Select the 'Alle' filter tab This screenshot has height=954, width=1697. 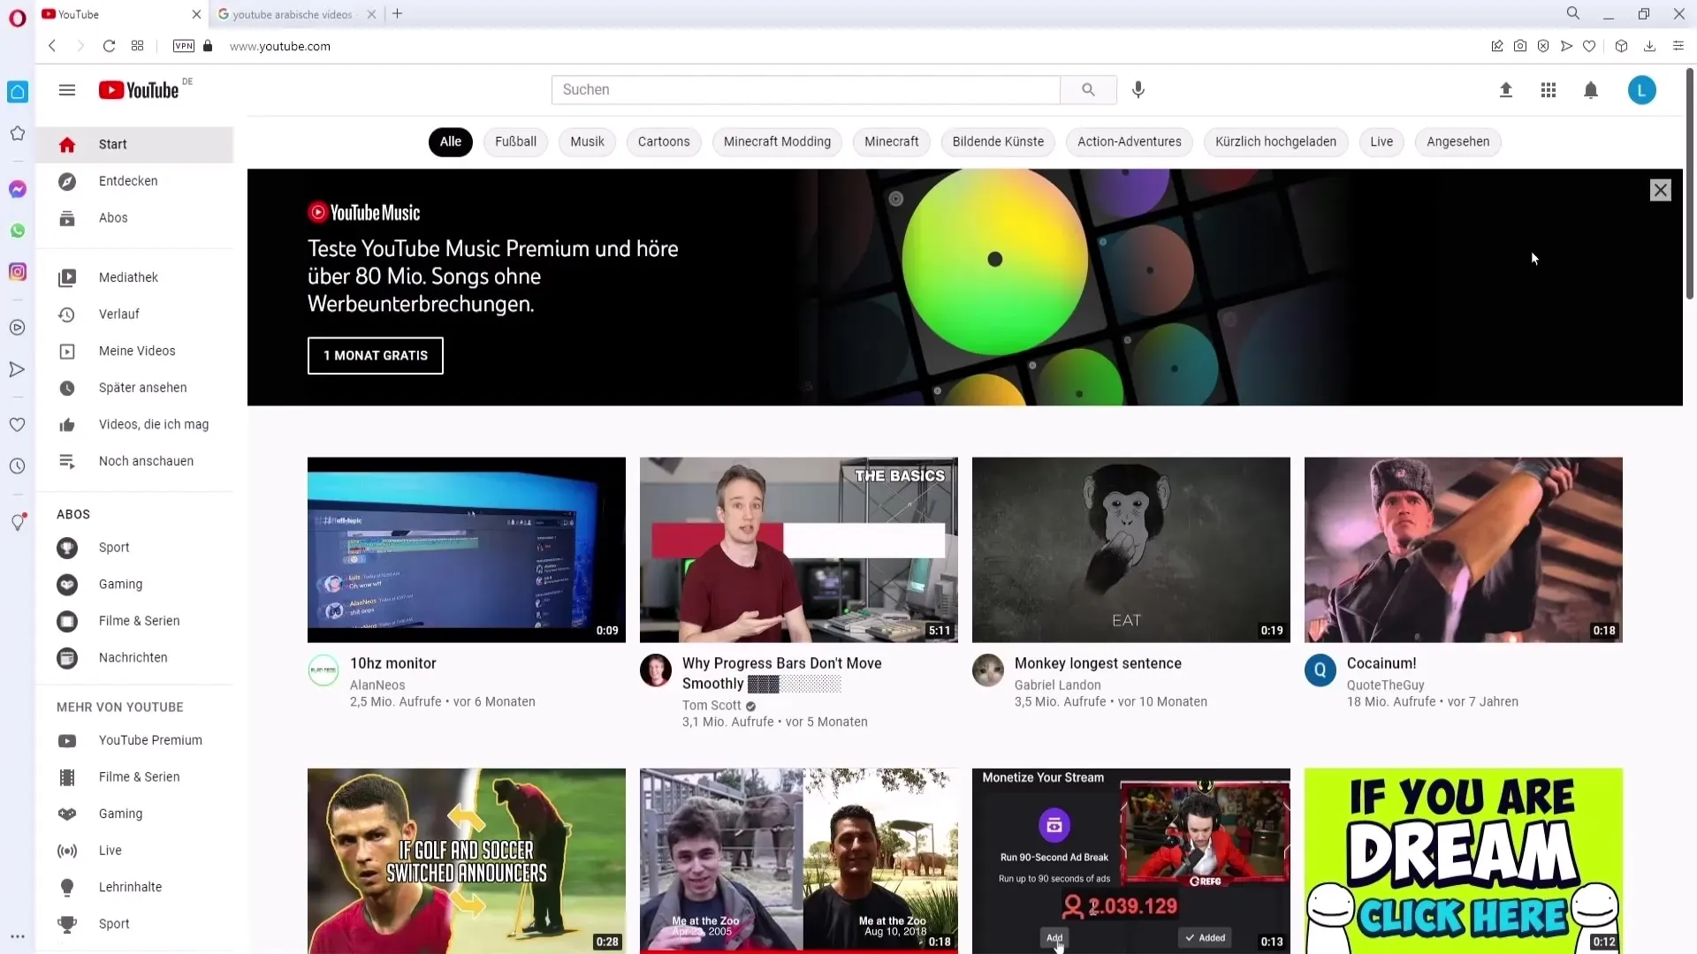(450, 141)
